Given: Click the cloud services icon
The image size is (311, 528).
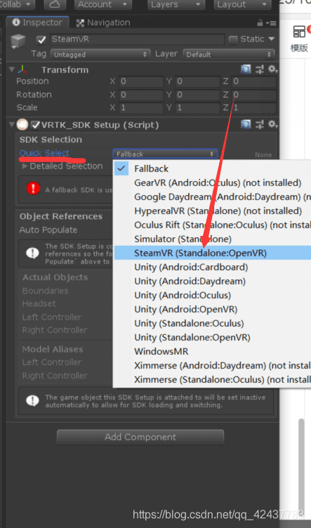Looking at the screenshot, I should coord(55,4).
